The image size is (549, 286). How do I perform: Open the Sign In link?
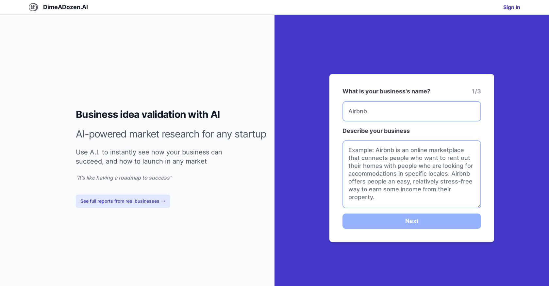(511, 7)
